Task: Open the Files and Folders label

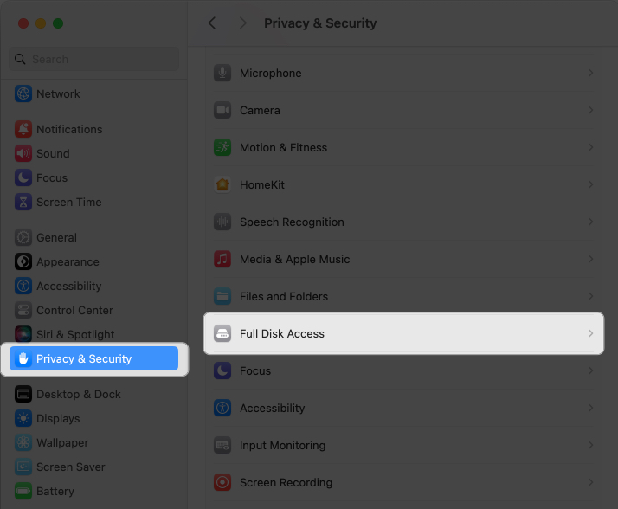Action: (x=284, y=296)
